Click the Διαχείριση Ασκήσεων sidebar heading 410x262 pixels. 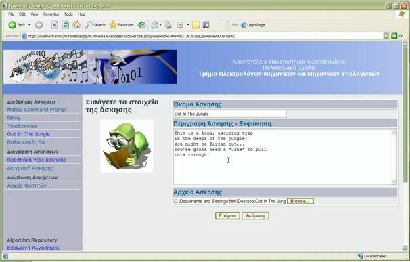point(33,152)
